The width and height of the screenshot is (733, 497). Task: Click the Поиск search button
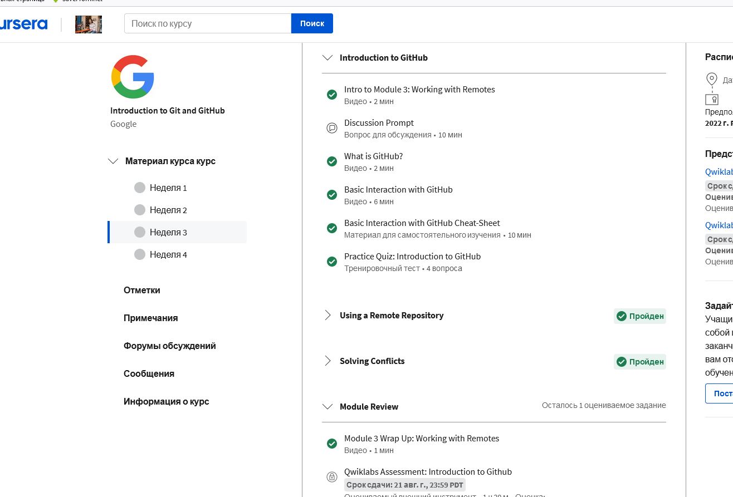click(x=312, y=23)
